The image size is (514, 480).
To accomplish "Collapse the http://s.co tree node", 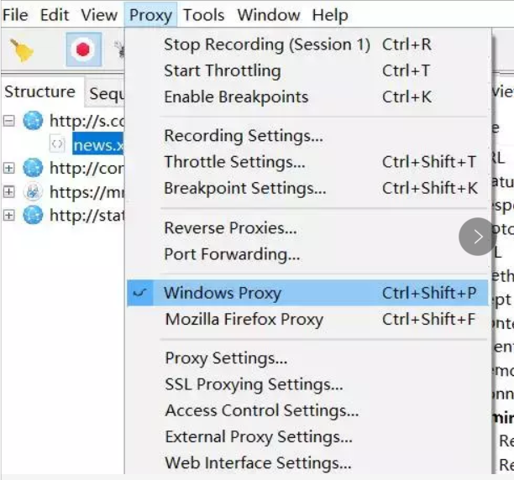I will pos(9,121).
